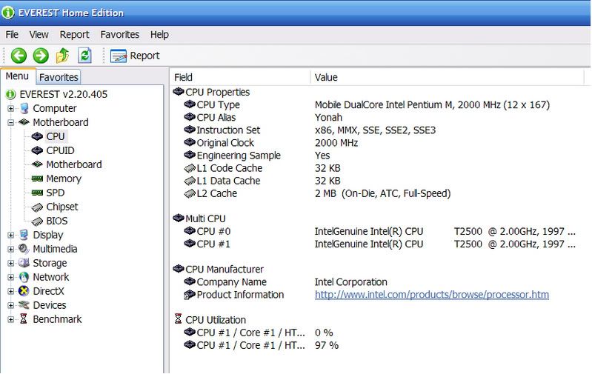This screenshot has width=592, height=374.
Task: Expand the Computer tree node
Action: 11,109
